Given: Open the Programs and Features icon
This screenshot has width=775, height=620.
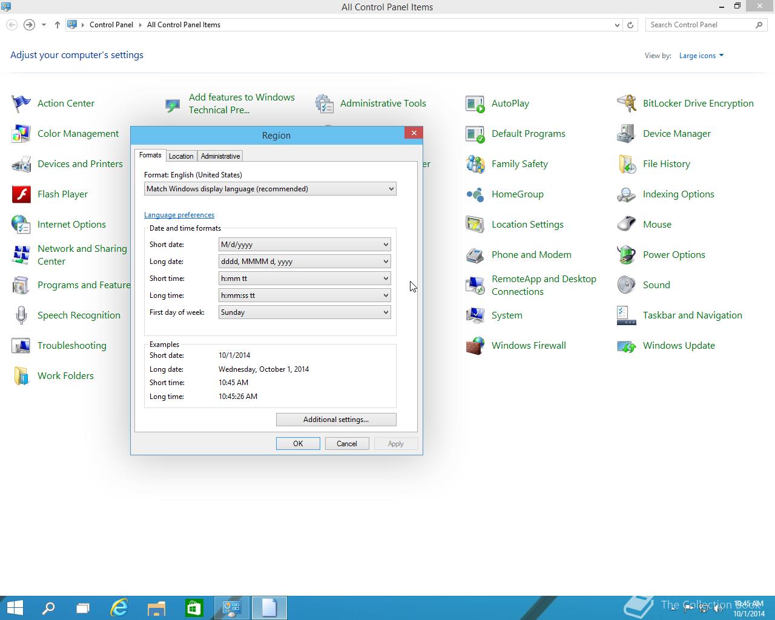Looking at the screenshot, I should click(21, 285).
